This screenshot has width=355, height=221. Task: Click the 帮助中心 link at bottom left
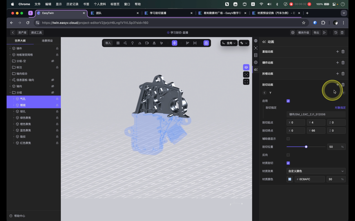pos(17,216)
